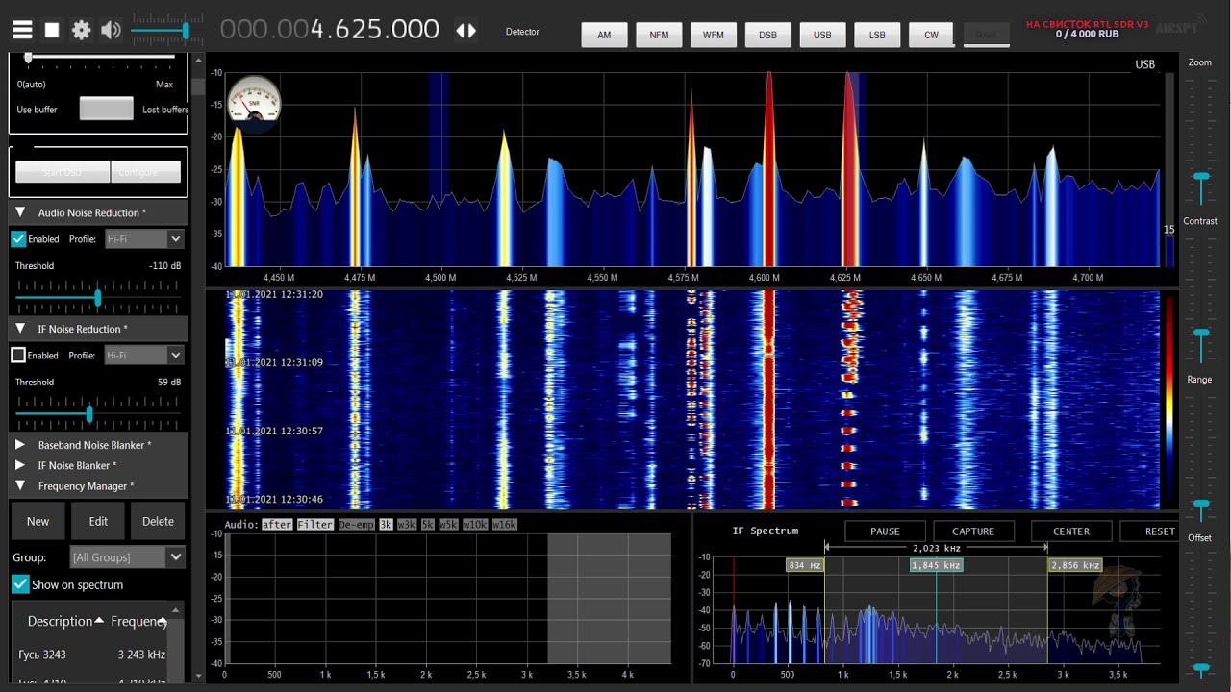Screen dimensions: 1231x692
Task: Open the All Groups dropdown
Action: coord(128,556)
